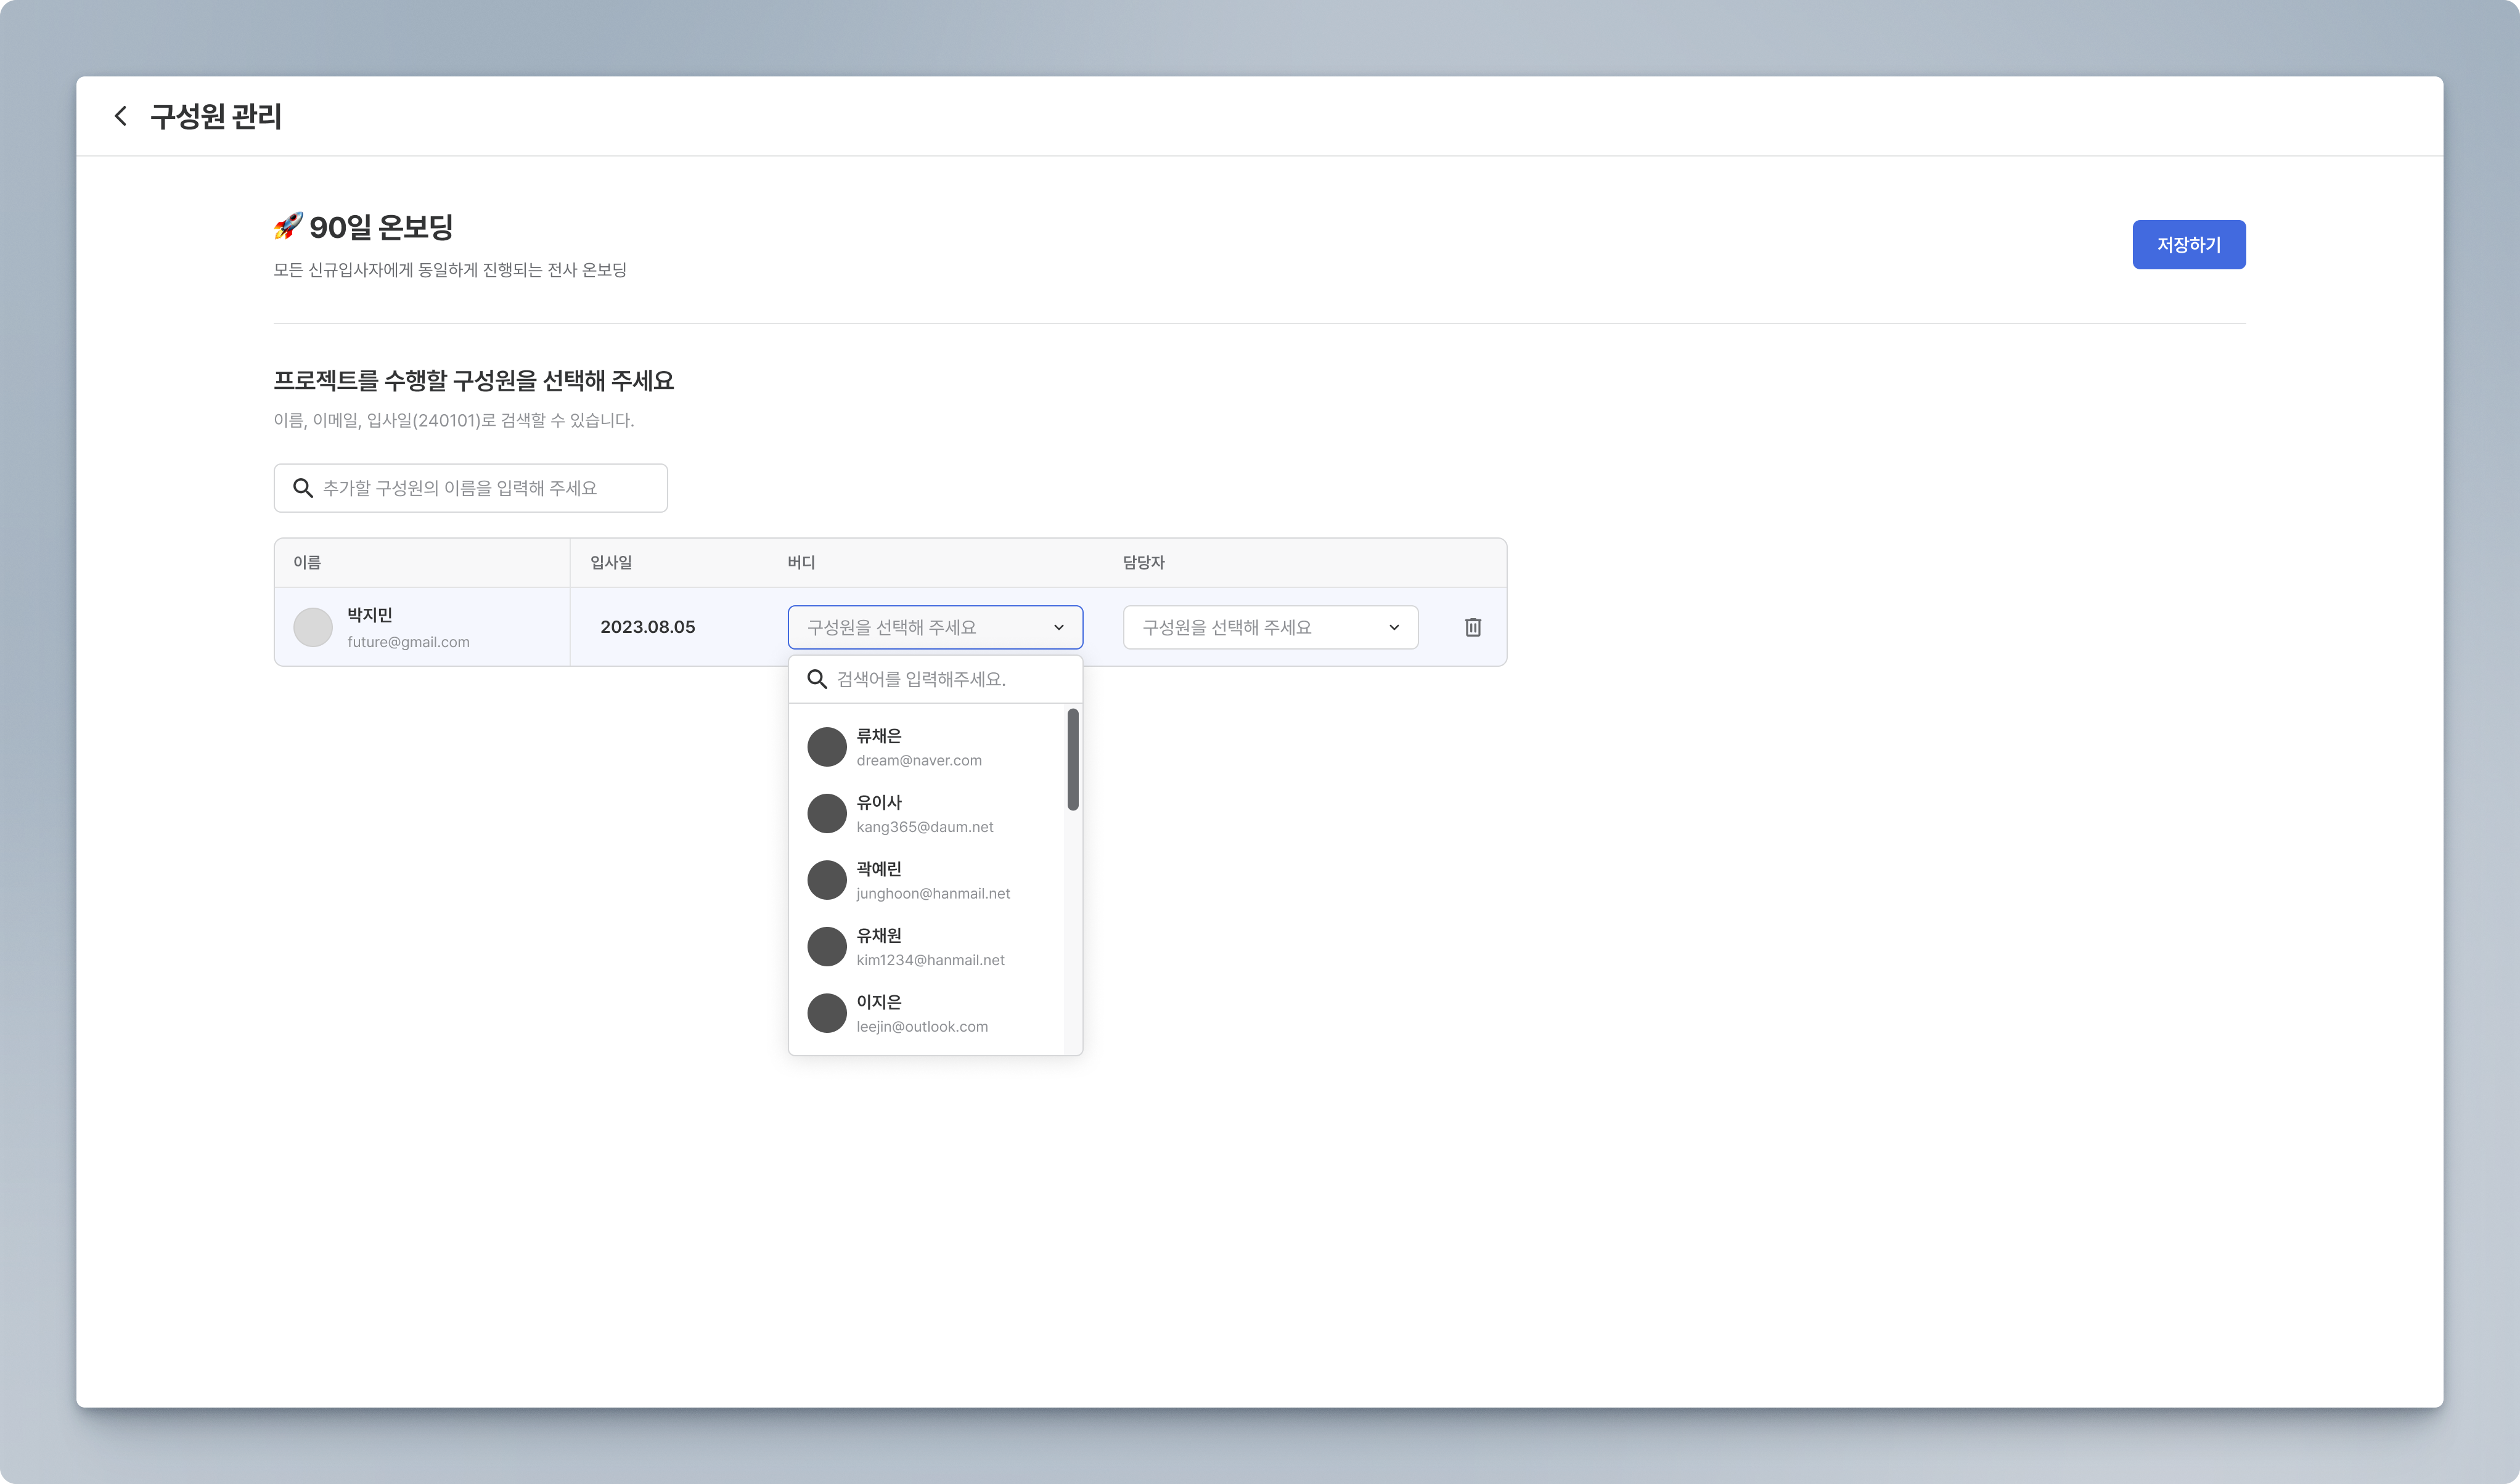Click the search icon inside the dropdown panel
This screenshot has width=2520, height=1484.
(816, 679)
